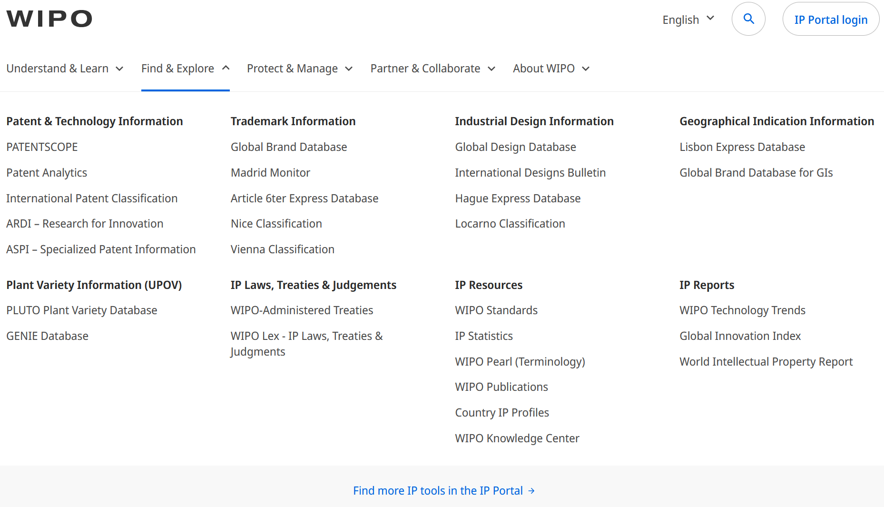Open Madrid Monitor link
The width and height of the screenshot is (884, 507).
click(270, 173)
